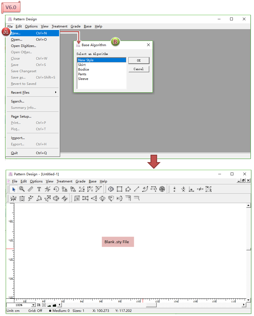Toggle the lock icon in status bar
The height and width of the screenshot is (316, 254).
[50, 311]
